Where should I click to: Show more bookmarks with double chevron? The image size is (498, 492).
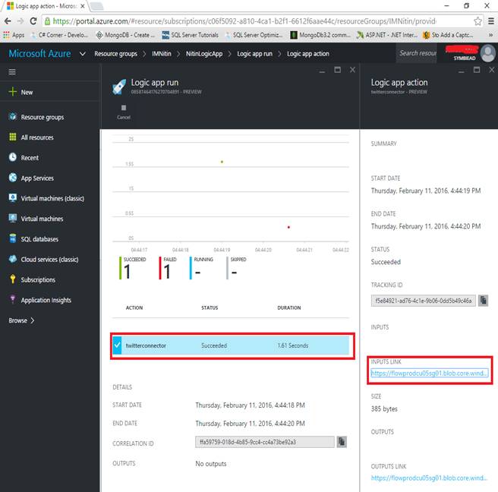tap(490, 35)
